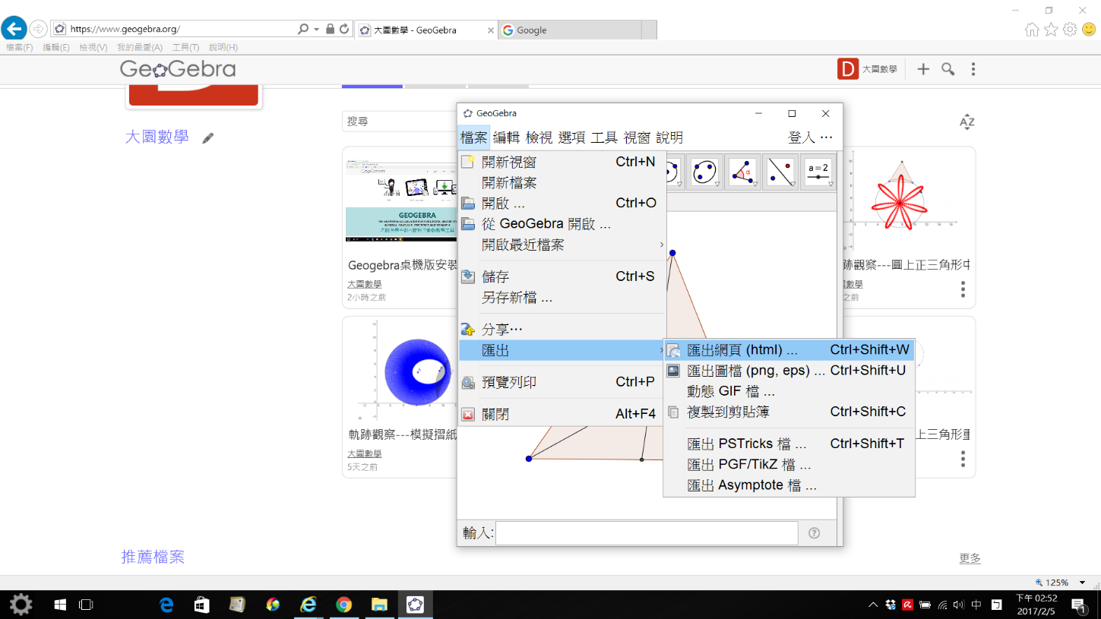1101x619 pixels.
Task: Open the three-dot menu in site header
Action: pos(973,69)
